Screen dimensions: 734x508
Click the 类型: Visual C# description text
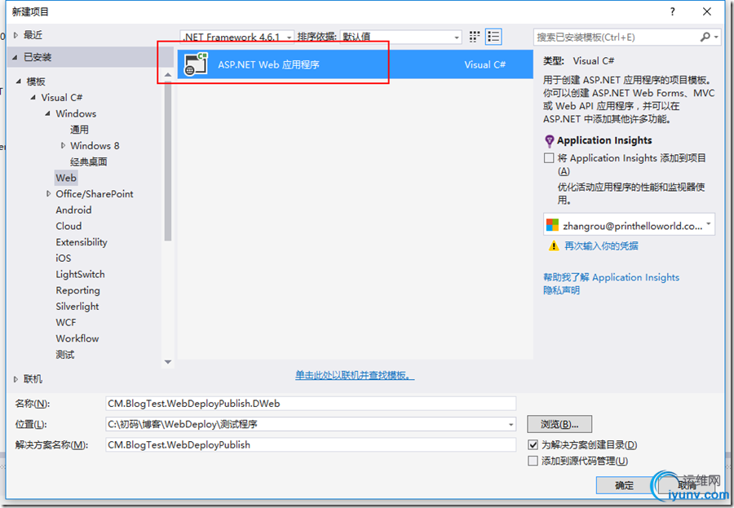(578, 61)
